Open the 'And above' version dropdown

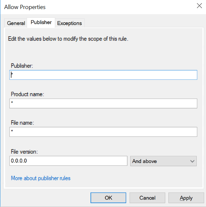[163, 161]
